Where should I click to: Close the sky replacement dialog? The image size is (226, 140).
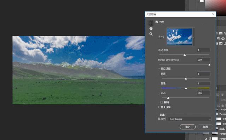click(x=213, y=14)
